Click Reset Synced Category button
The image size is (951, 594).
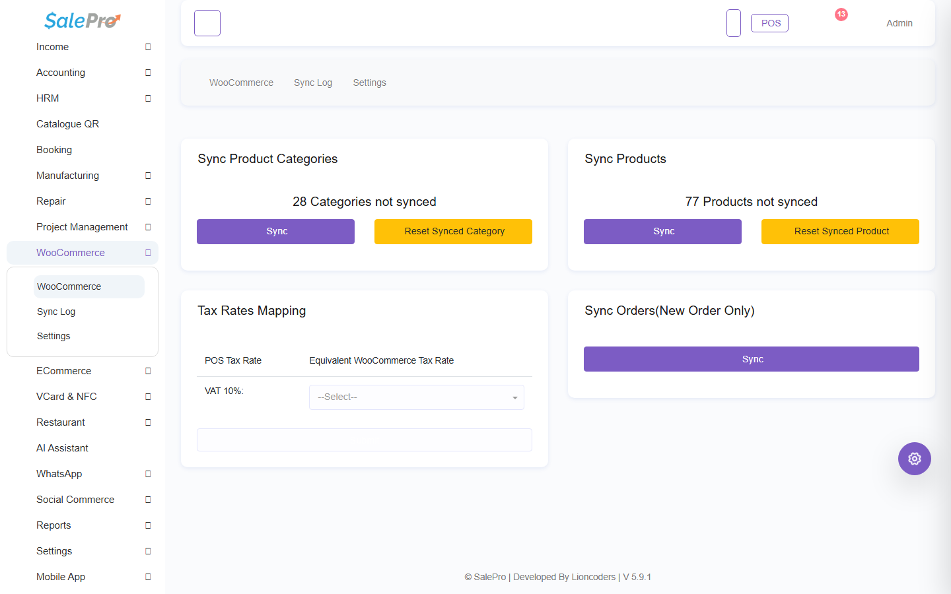[x=453, y=232]
